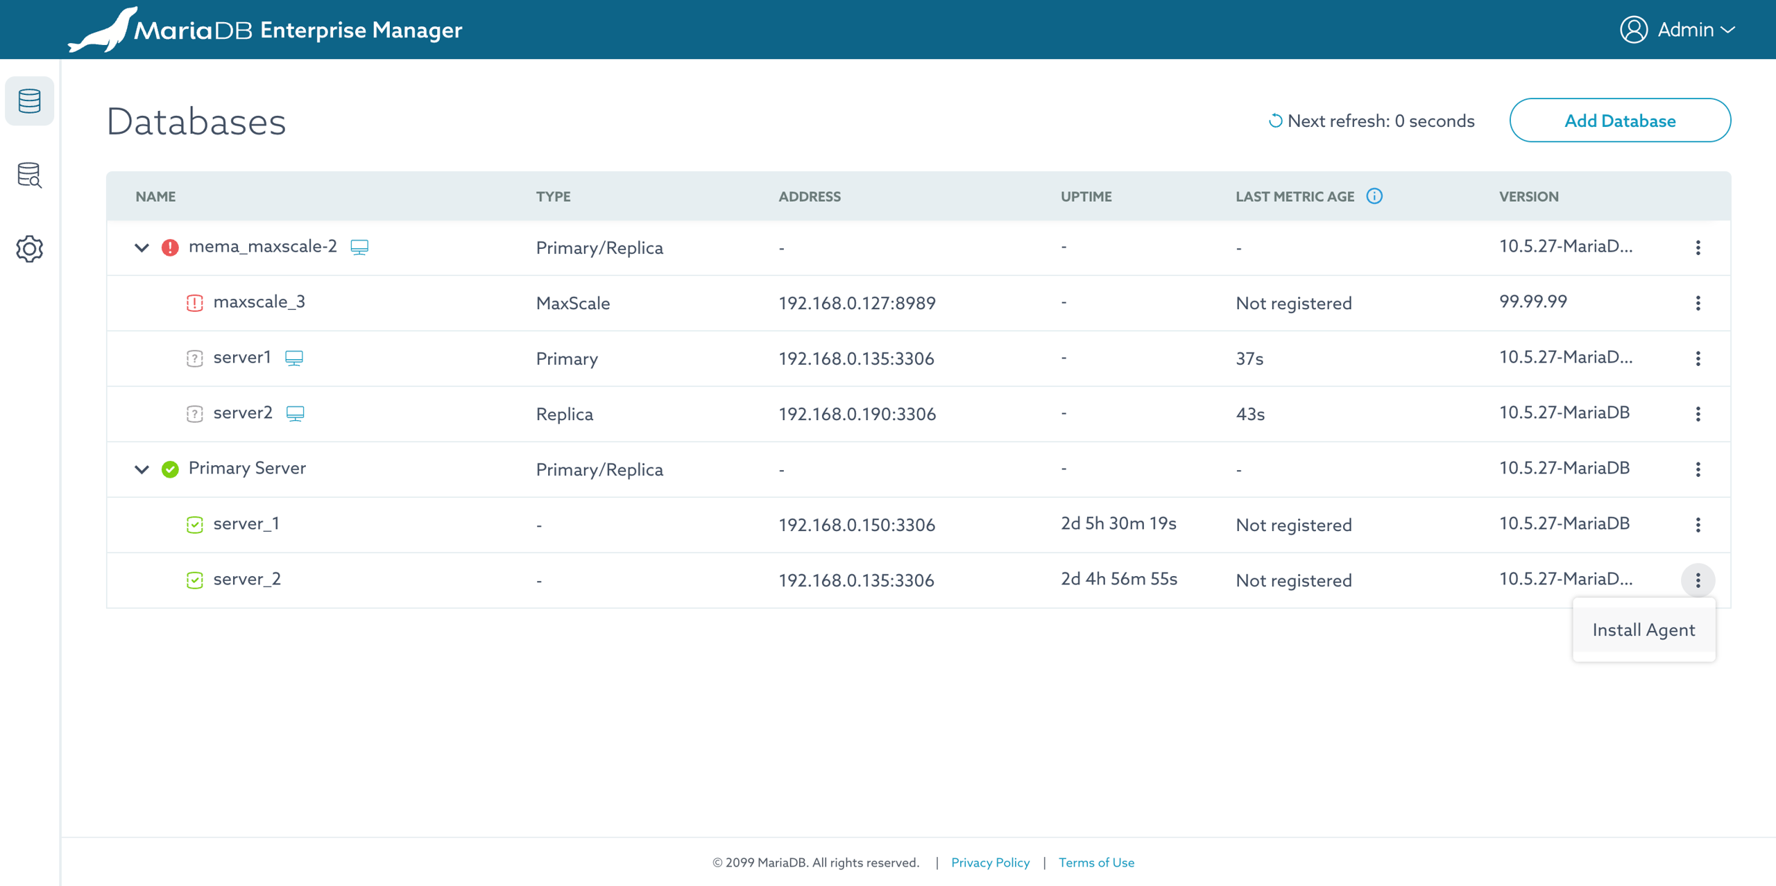Image resolution: width=1776 pixels, height=886 pixels.
Task: Click the monitor icon next to mema_maxscale-2
Action: coord(359,247)
